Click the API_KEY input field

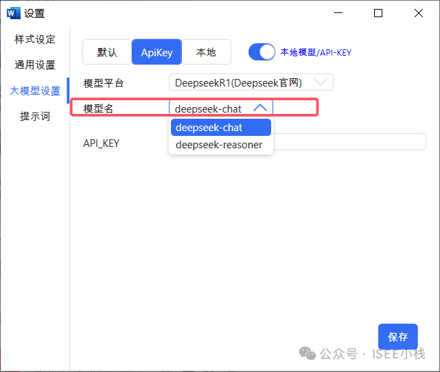(349, 141)
